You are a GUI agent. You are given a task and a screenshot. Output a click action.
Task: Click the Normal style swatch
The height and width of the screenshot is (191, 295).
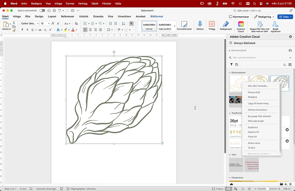pyautogui.click(x=149, y=26)
